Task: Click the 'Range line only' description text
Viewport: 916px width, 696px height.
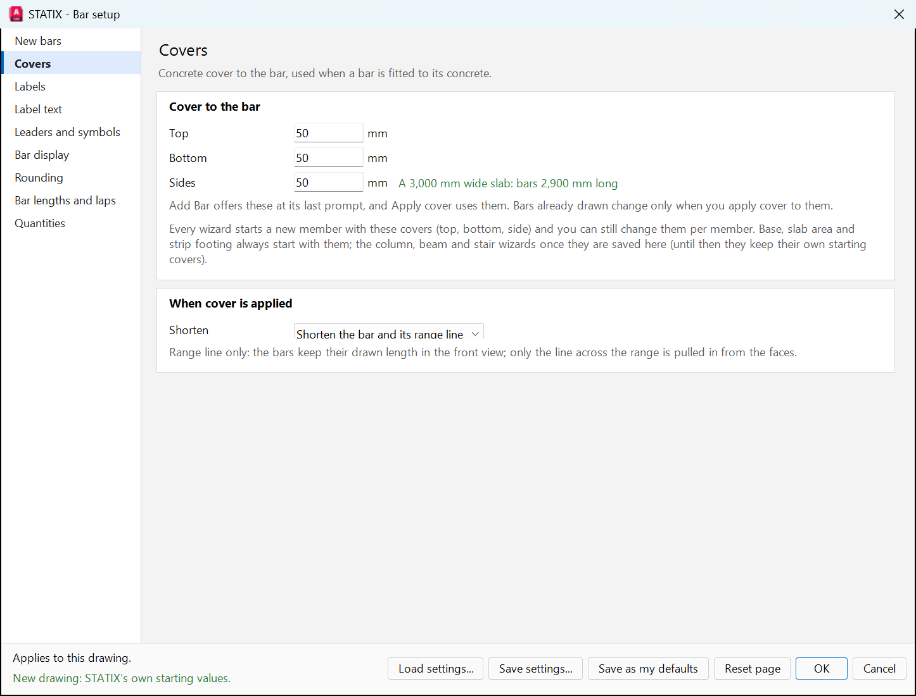Action: [x=483, y=352]
